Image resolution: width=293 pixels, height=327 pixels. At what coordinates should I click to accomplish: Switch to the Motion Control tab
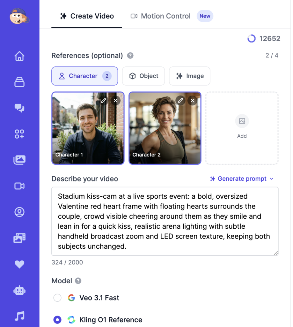(x=161, y=16)
